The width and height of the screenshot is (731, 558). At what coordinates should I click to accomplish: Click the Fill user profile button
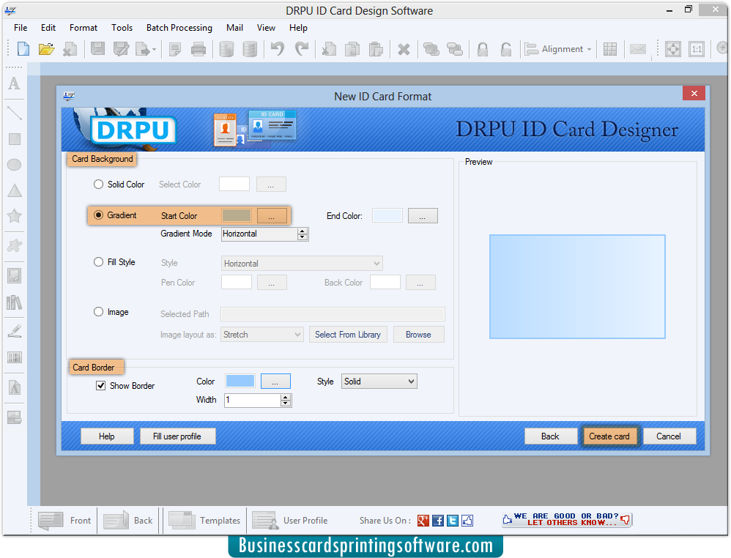177,436
